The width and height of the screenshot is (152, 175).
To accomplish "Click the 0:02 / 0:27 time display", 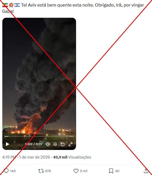I will (34, 144).
